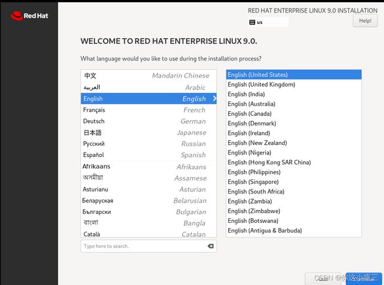
Task: Choose English (United States) locale
Action: coord(294,75)
